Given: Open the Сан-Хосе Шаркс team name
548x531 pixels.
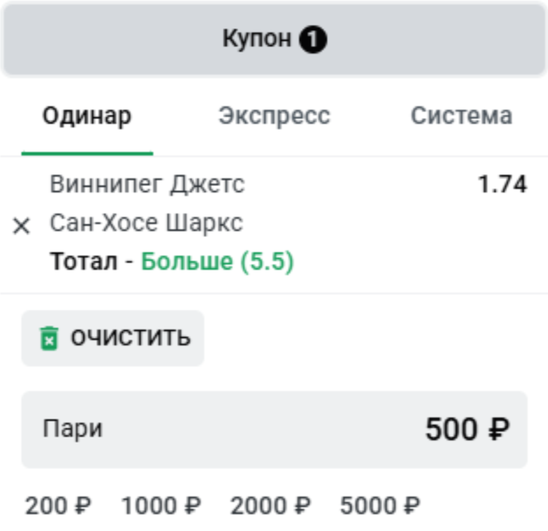Looking at the screenshot, I should [x=147, y=223].
